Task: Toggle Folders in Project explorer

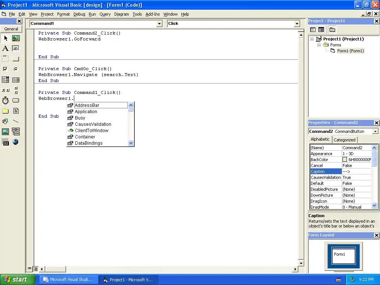Action: pyautogui.click(x=332, y=30)
